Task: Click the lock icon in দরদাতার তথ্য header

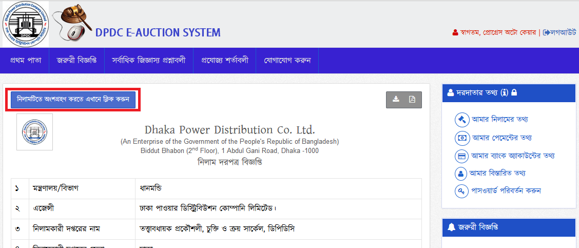Action: coord(514,92)
